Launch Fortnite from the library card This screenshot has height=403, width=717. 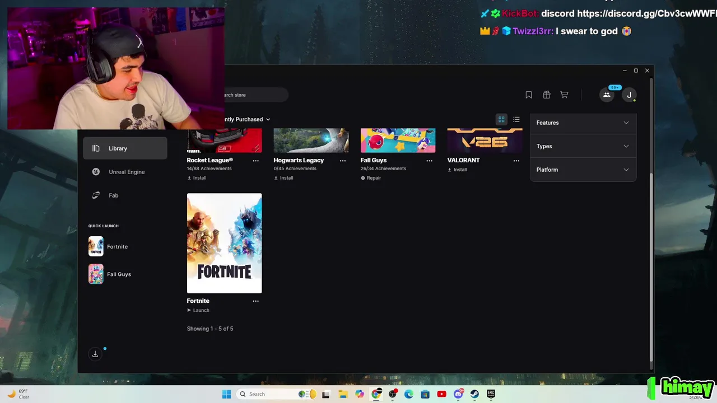pos(198,310)
